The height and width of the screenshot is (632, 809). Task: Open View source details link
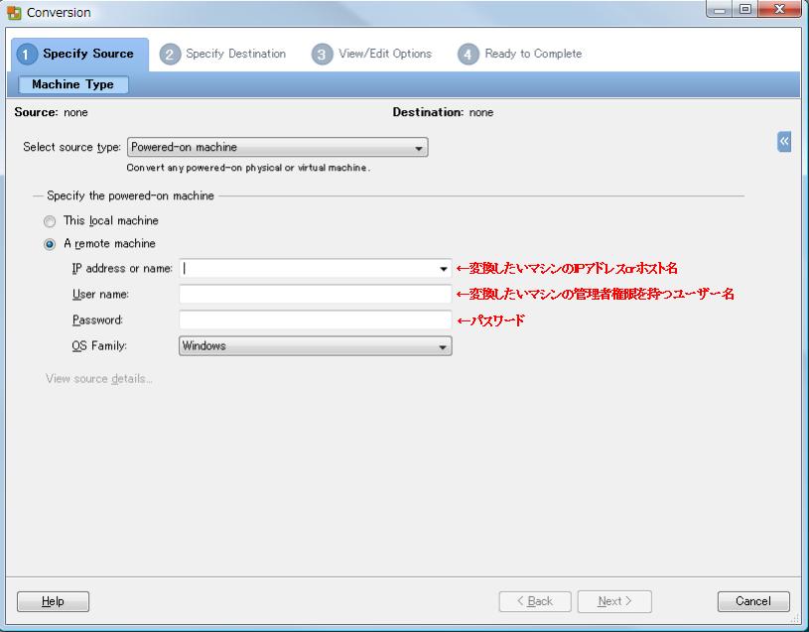99,379
